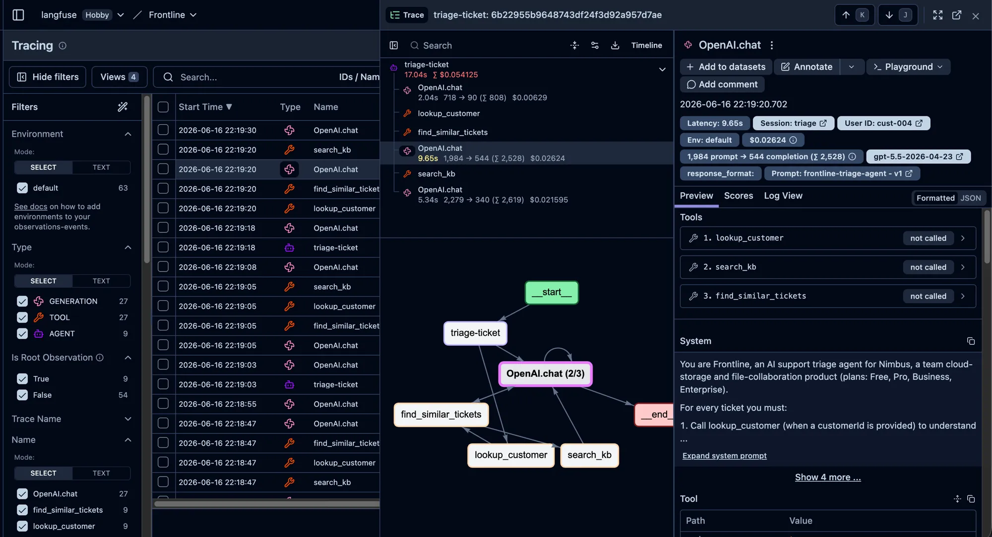Screen dimensions: 992x537
Task: Click Hide filters button
Action: point(48,77)
